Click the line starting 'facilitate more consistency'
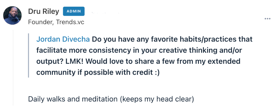The image size is (277, 111). (x=139, y=51)
